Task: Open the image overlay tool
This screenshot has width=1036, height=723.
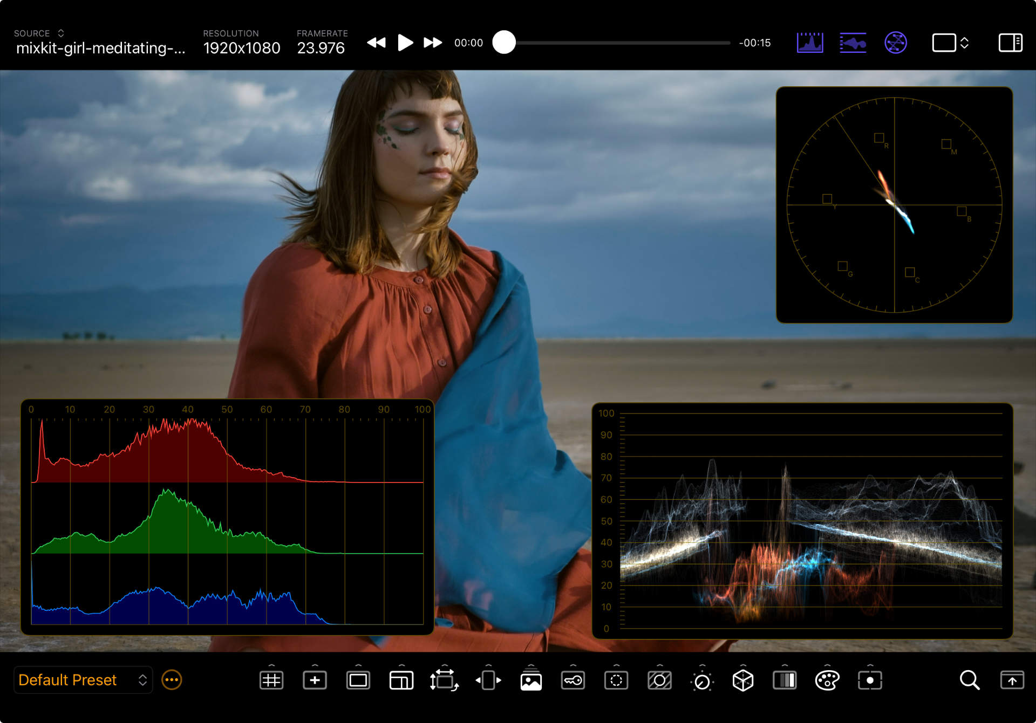Action: [531, 681]
